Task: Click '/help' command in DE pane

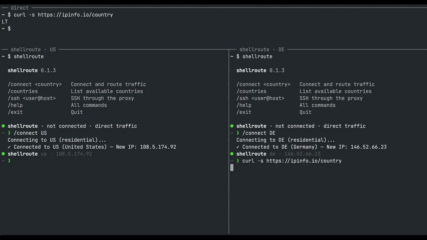Action: click(x=244, y=105)
